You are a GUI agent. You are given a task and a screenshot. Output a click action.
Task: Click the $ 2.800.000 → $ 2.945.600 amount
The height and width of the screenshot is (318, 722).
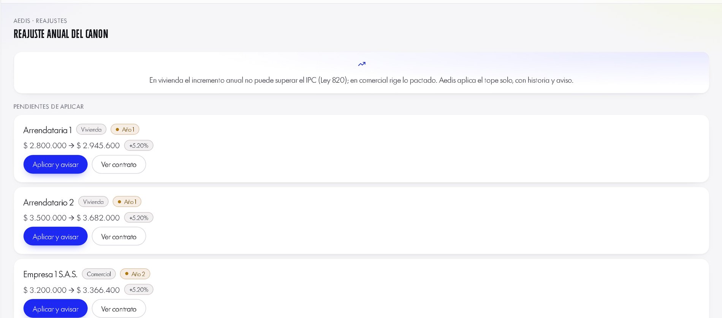click(x=71, y=146)
